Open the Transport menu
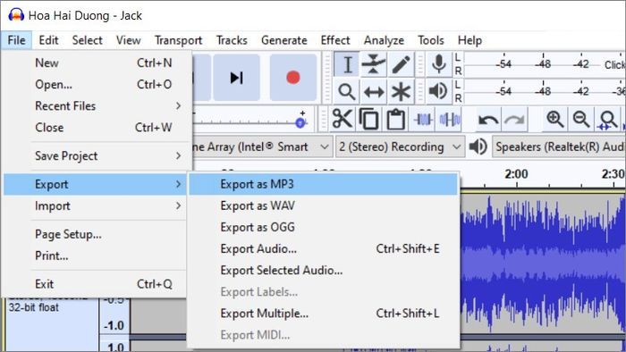The height and width of the screenshot is (352, 626). [179, 40]
